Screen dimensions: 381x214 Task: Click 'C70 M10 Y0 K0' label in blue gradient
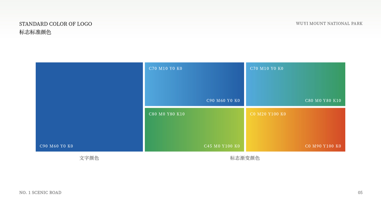pos(165,68)
